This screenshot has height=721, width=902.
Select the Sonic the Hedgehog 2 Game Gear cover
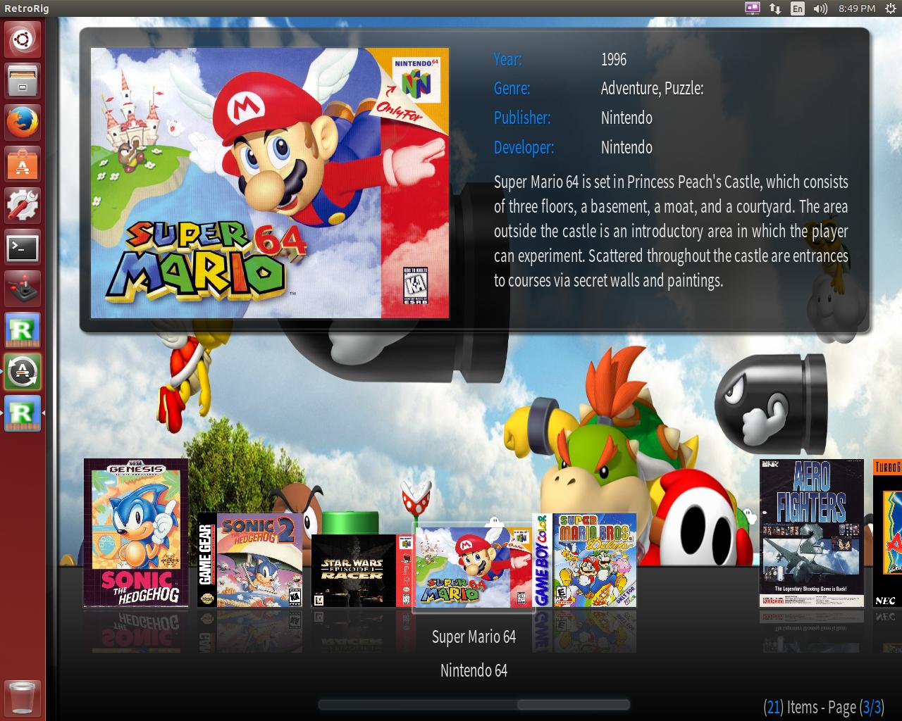click(250, 560)
